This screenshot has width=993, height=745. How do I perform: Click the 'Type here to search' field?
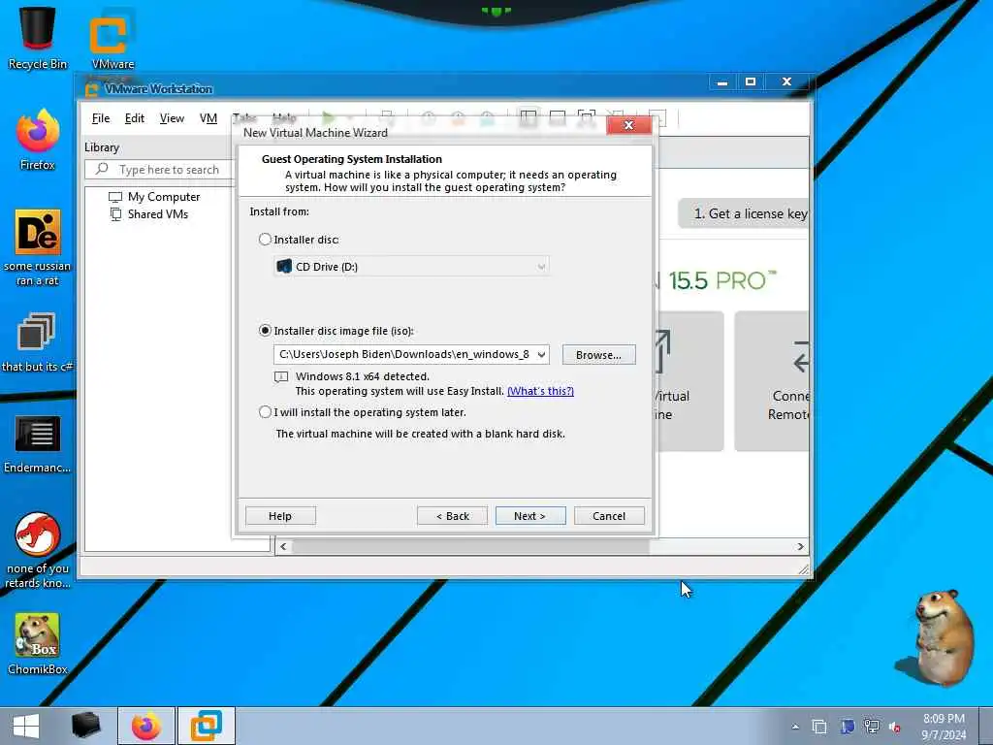(160, 169)
